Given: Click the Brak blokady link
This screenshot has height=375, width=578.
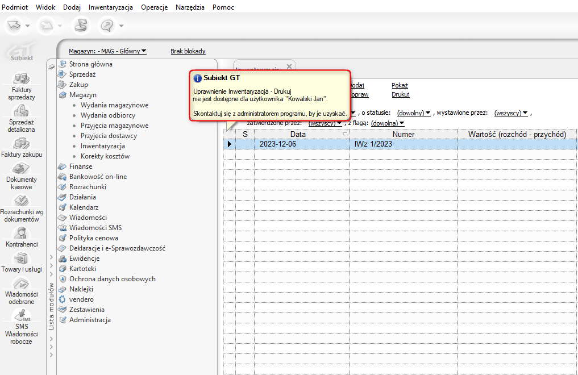Looking at the screenshot, I should [x=188, y=51].
